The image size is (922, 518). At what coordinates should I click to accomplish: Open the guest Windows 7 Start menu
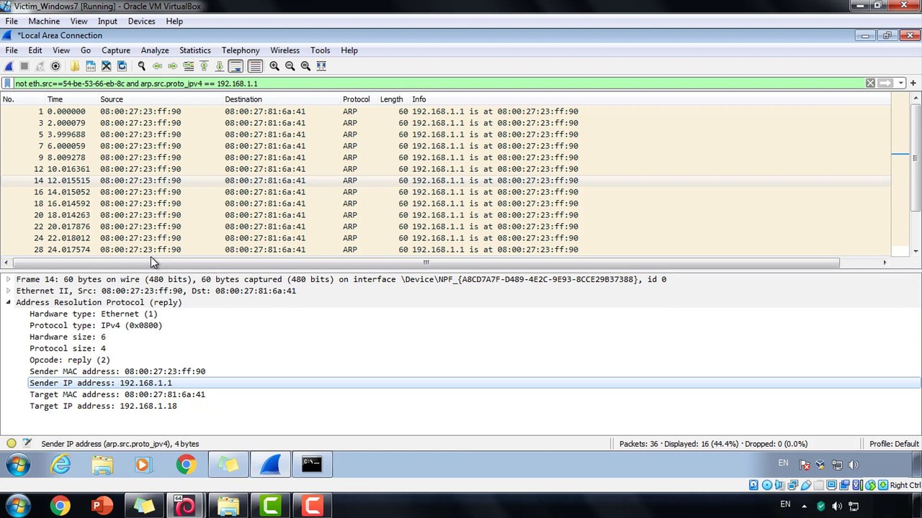click(18, 465)
